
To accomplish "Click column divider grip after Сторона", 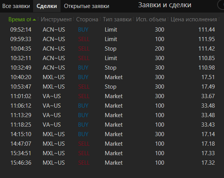I will [100, 19].
